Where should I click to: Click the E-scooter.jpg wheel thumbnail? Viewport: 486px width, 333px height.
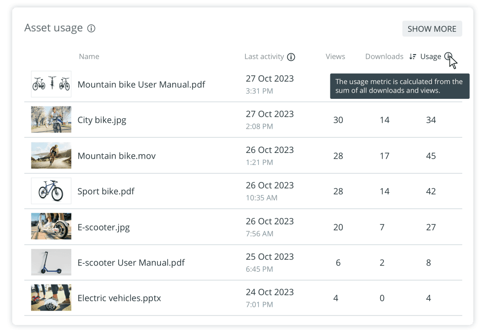[x=51, y=227]
